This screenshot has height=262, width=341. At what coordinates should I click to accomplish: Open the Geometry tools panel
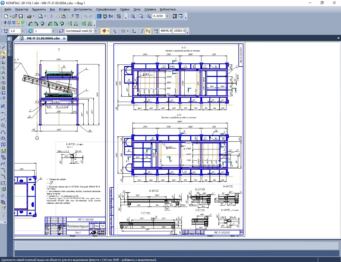click(x=3, y=53)
